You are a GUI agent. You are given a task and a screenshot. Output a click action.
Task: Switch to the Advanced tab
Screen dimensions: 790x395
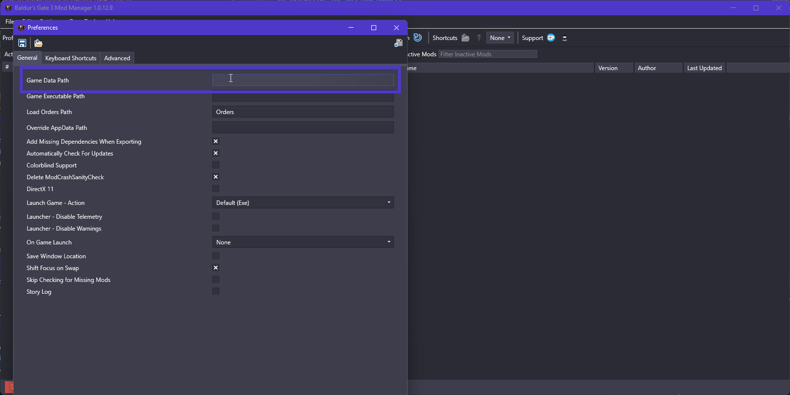(117, 58)
